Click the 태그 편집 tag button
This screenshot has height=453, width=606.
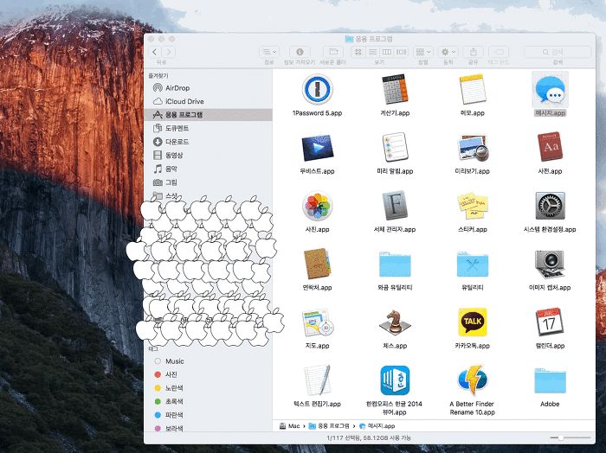tap(499, 52)
